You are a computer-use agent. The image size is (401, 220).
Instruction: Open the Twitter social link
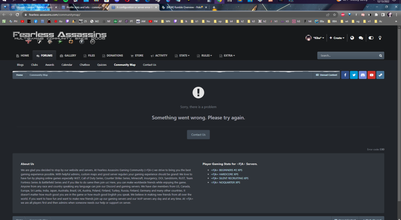(354, 75)
